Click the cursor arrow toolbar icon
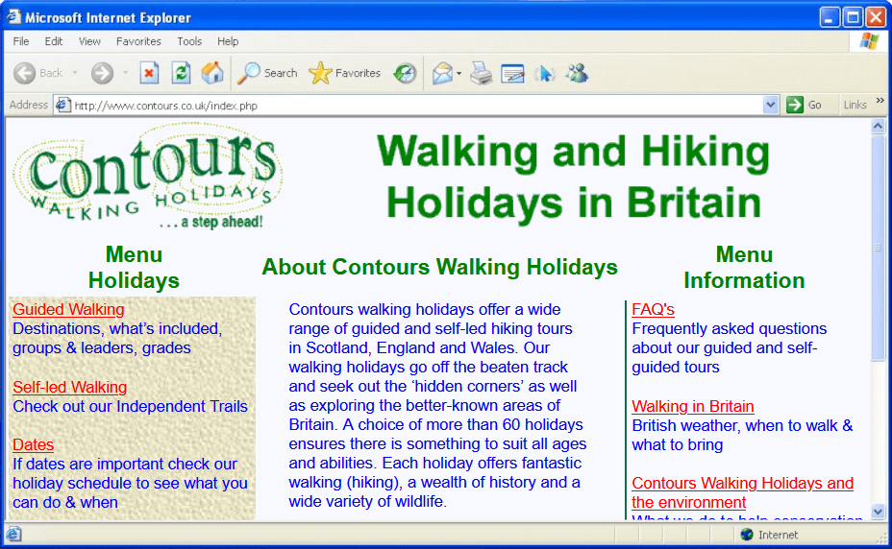This screenshot has width=892, height=549. pos(544,73)
